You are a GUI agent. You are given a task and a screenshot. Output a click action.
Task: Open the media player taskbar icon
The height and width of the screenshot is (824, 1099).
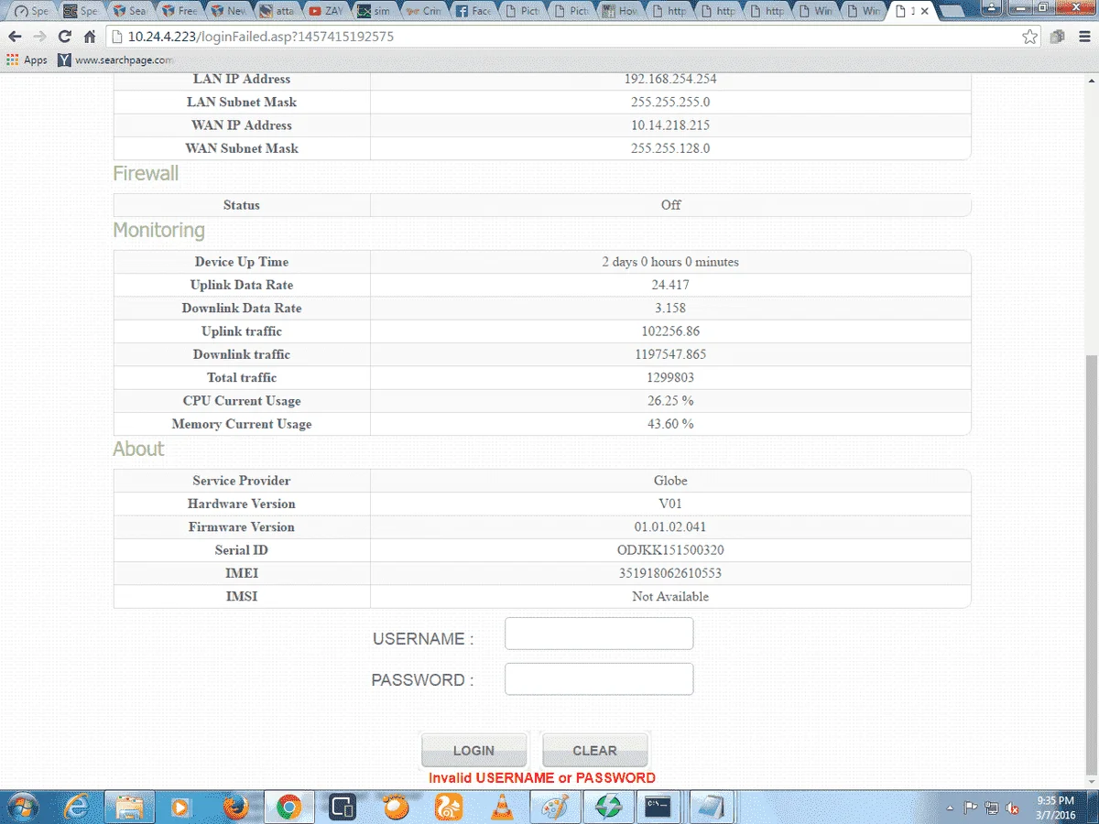click(x=181, y=807)
